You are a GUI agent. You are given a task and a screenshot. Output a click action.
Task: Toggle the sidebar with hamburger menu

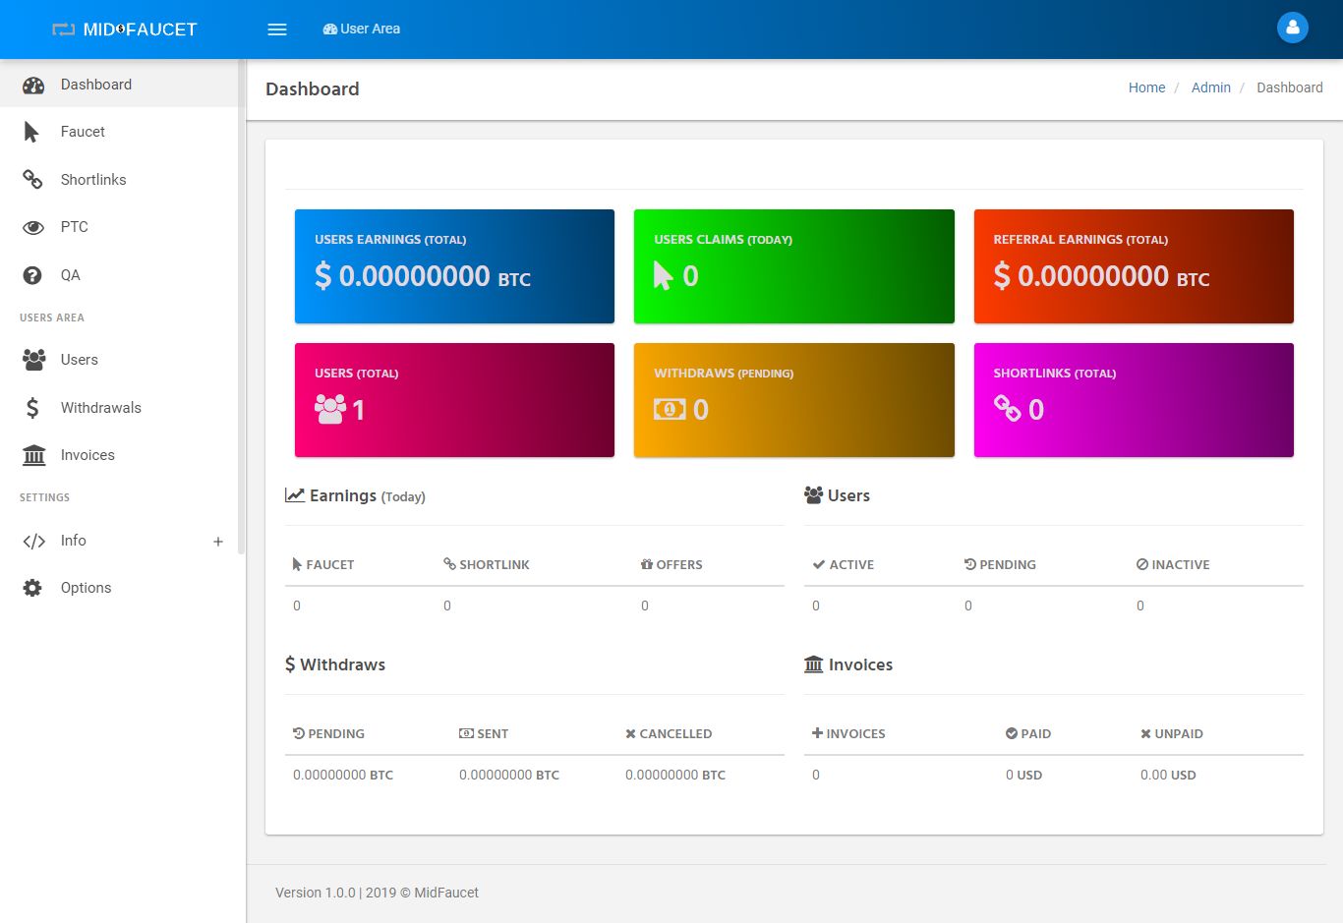(277, 29)
